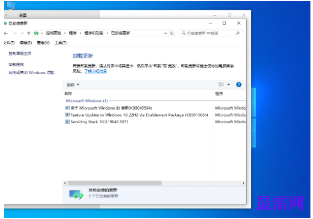
Task: Click the 了解详细信息 hyperlink
Action: point(95,71)
